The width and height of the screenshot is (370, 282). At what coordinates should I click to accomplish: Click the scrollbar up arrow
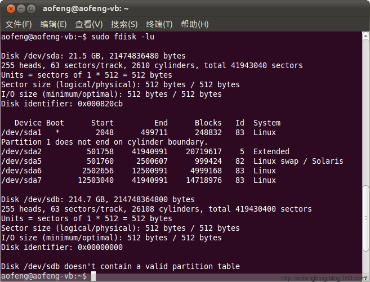coord(365,36)
